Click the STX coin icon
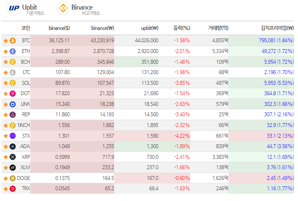Viewport: 298px width, 201px height. tap(13, 136)
